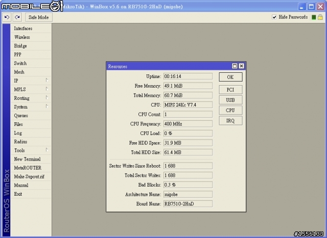Click the Free Memory field 49.1 MiB
Screen dimensions: 327x238
click(x=188, y=86)
